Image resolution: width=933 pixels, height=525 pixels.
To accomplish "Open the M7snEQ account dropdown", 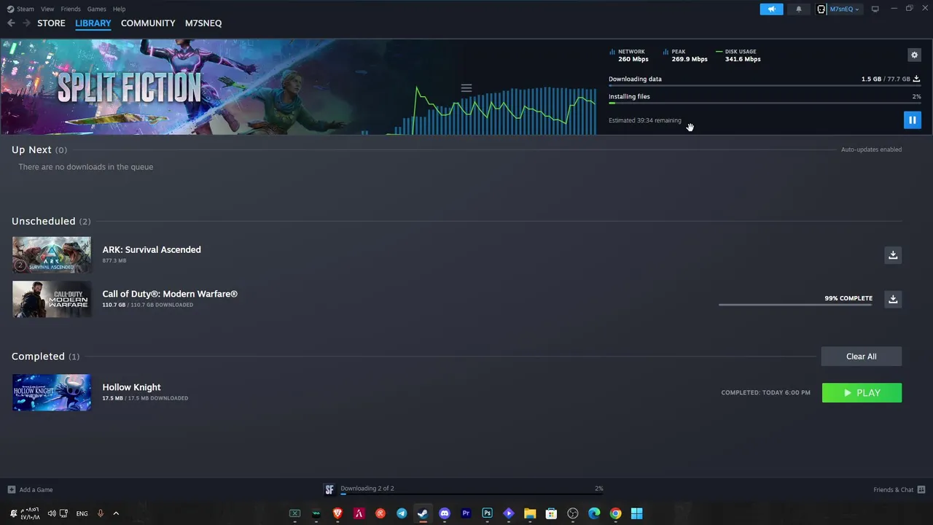I will pyautogui.click(x=844, y=9).
